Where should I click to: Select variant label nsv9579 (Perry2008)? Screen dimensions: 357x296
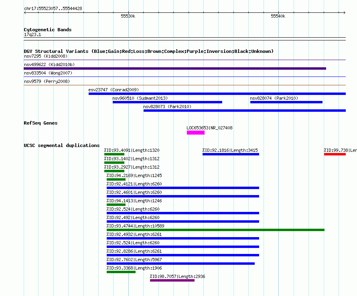(47, 81)
